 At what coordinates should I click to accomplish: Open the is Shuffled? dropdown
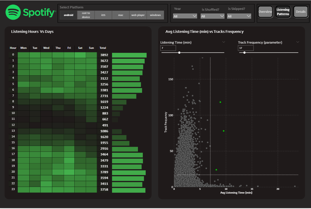click(x=212, y=16)
